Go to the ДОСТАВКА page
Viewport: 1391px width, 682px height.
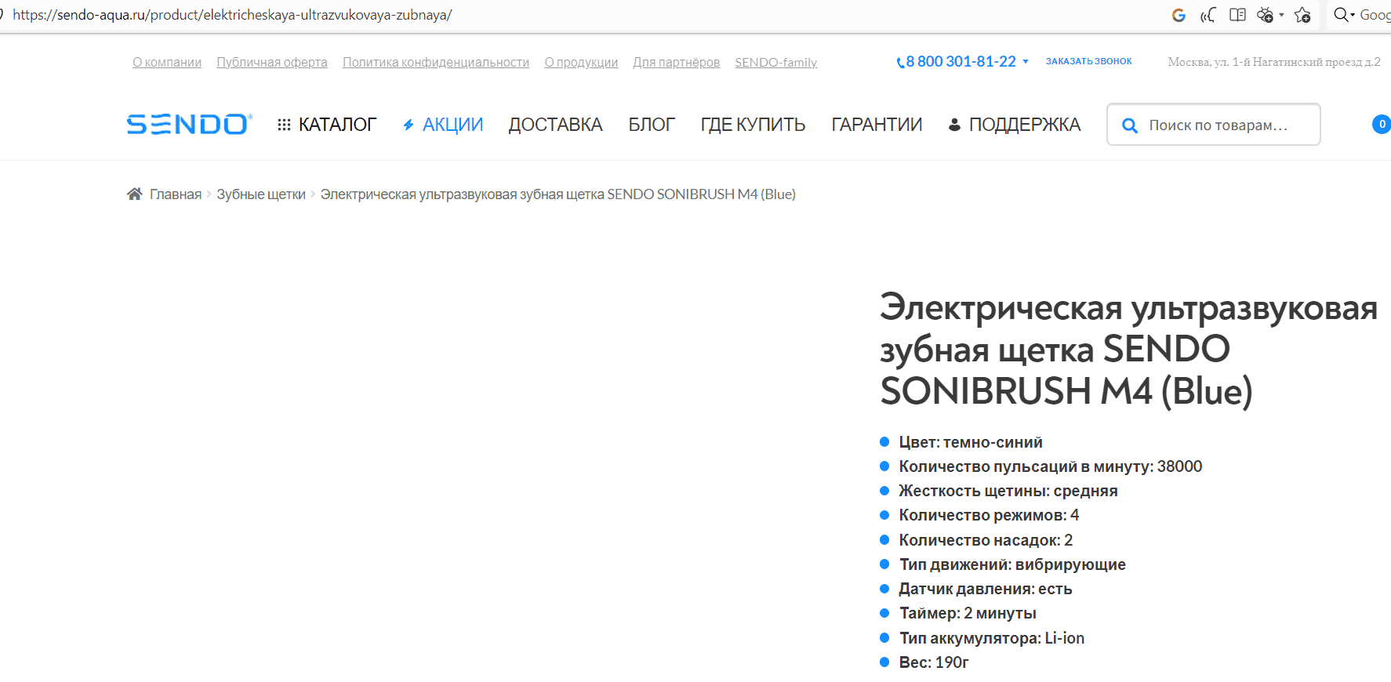(555, 125)
